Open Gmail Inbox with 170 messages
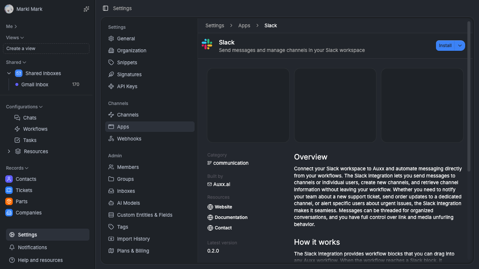 pos(48,84)
